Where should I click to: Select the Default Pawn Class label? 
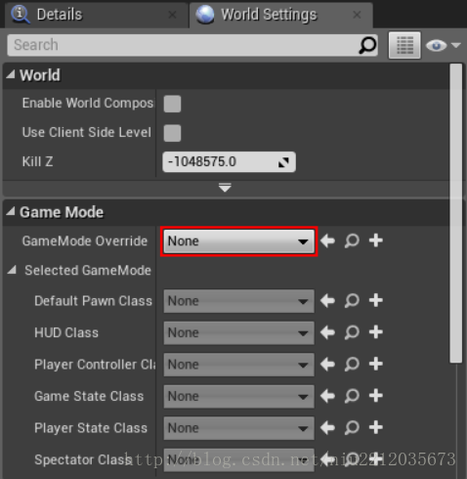(93, 301)
